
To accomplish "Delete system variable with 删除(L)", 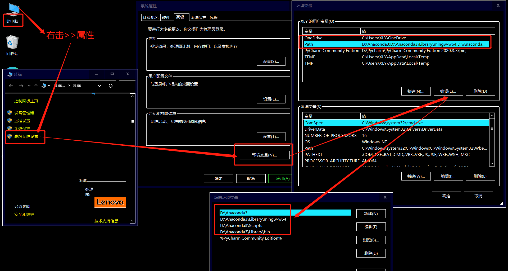I will [480, 176].
